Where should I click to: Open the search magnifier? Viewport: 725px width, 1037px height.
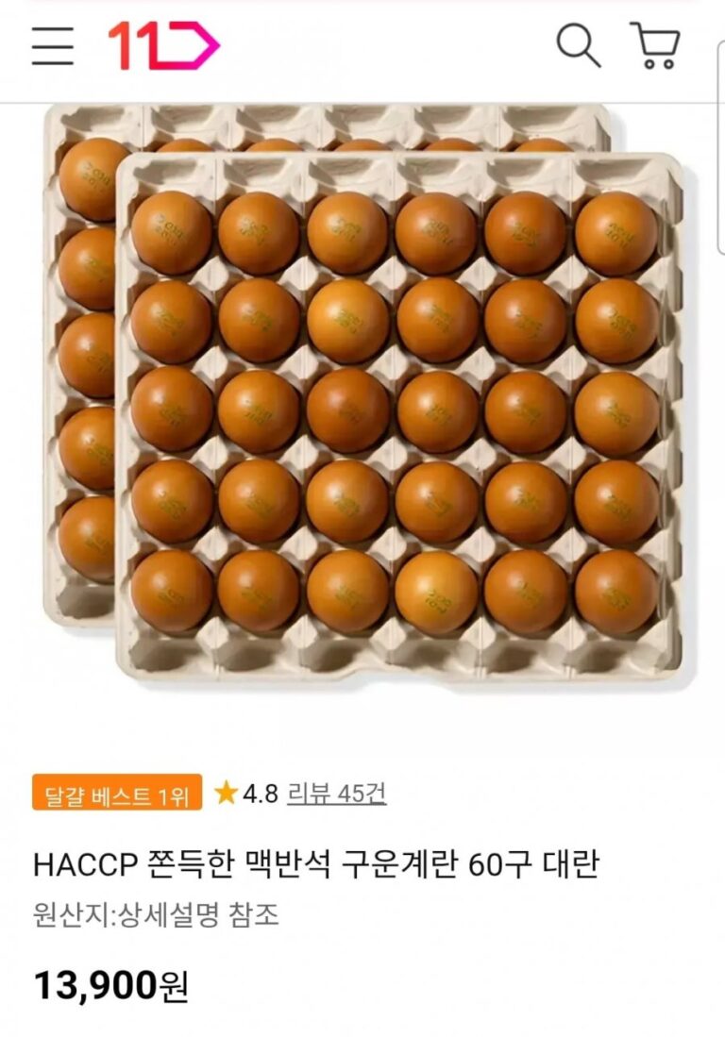[579, 45]
